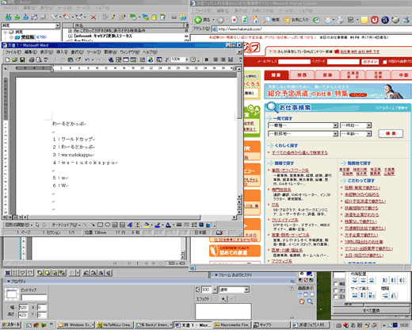Viewport: 412px width, 330px height.
Task: Open the 事務・オフィスワーク系 job link
Action: pos(290,171)
